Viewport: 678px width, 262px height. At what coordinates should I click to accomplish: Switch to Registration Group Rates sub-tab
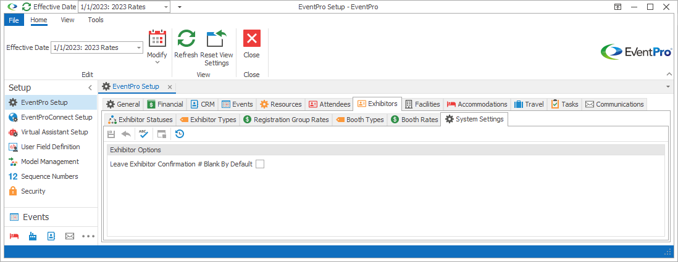[286, 120]
